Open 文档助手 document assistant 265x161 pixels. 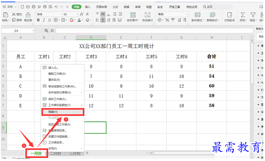[x=229, y=17]
